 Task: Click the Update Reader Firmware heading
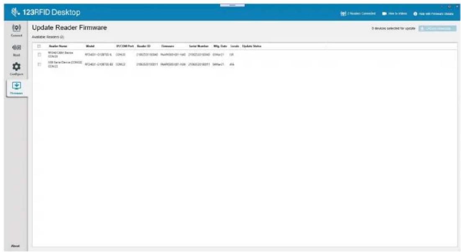click(x=70, y=28)
